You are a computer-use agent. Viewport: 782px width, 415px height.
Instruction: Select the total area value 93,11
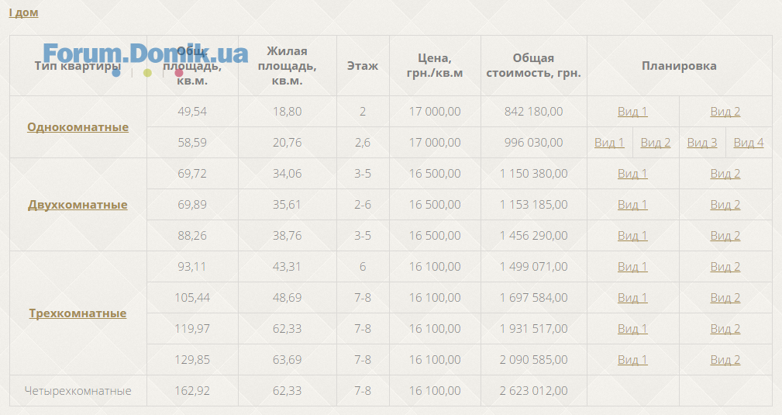coord(192,267)
